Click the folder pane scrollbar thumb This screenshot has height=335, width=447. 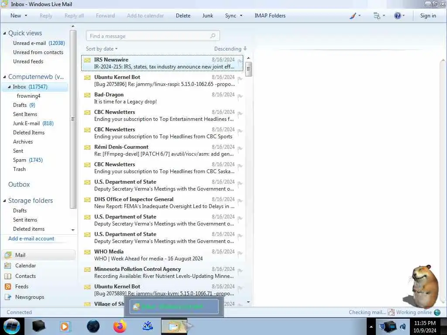point(73,119)
